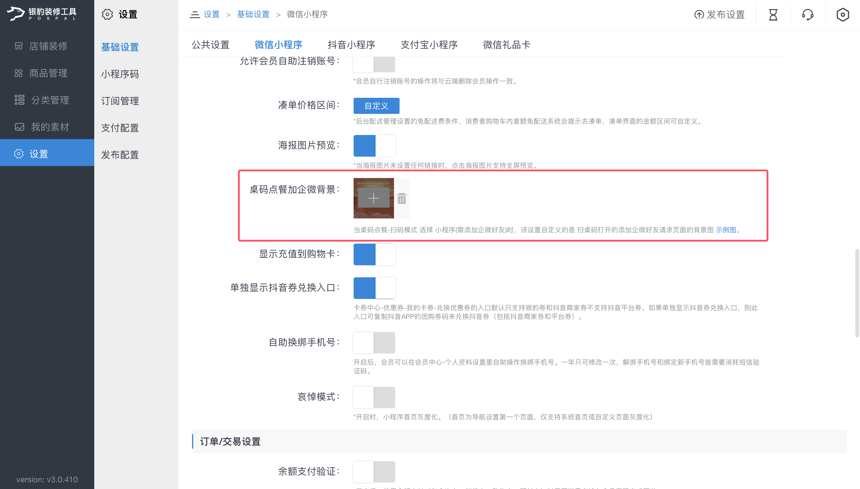Switch to the 抖音小程序 tab

click(x=351, y=45)
